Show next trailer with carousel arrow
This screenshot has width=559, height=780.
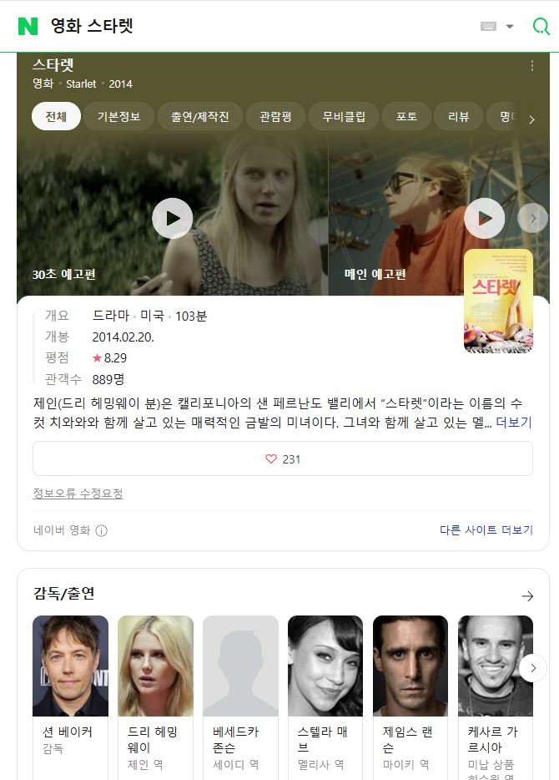tap(532, 219)
